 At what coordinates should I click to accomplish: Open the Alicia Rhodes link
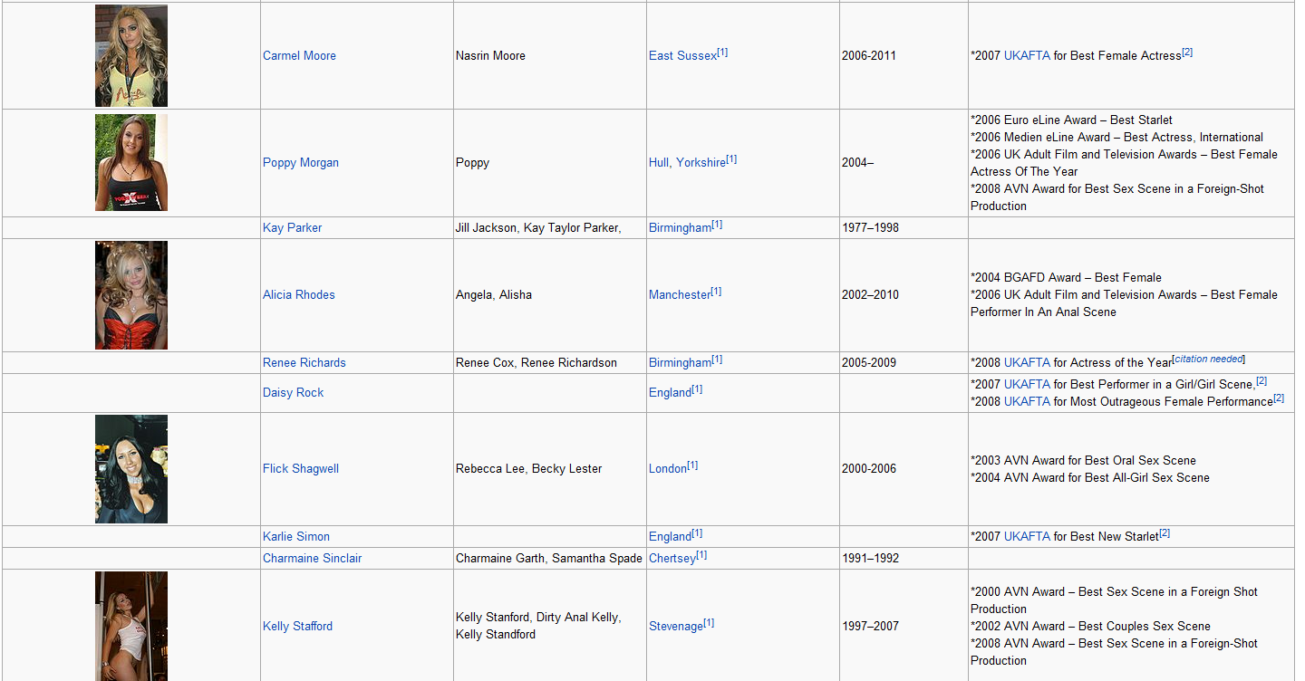(298, 295)
